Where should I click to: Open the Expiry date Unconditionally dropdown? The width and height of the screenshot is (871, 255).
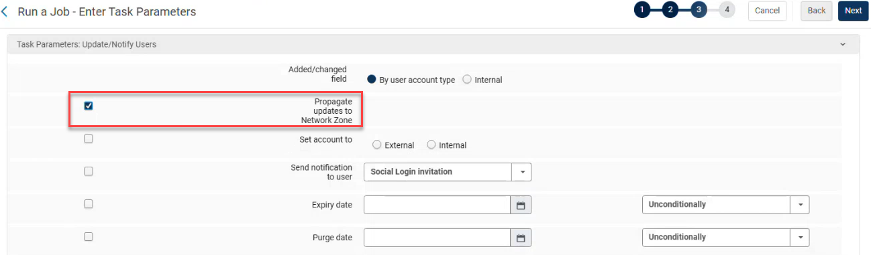pos(725,205)
